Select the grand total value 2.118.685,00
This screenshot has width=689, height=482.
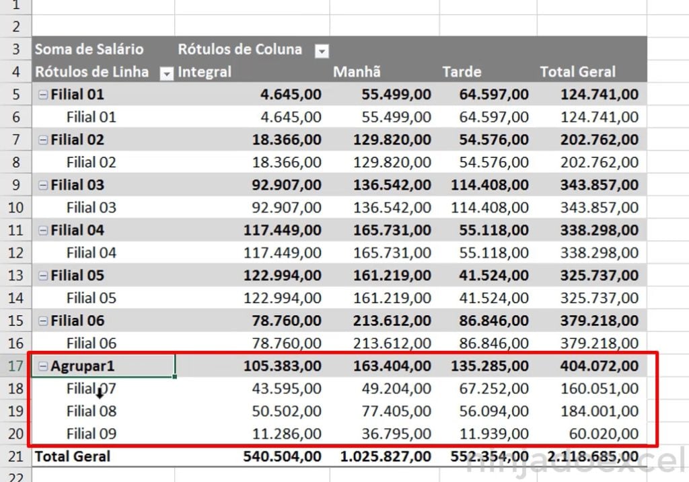click(592, 456)
